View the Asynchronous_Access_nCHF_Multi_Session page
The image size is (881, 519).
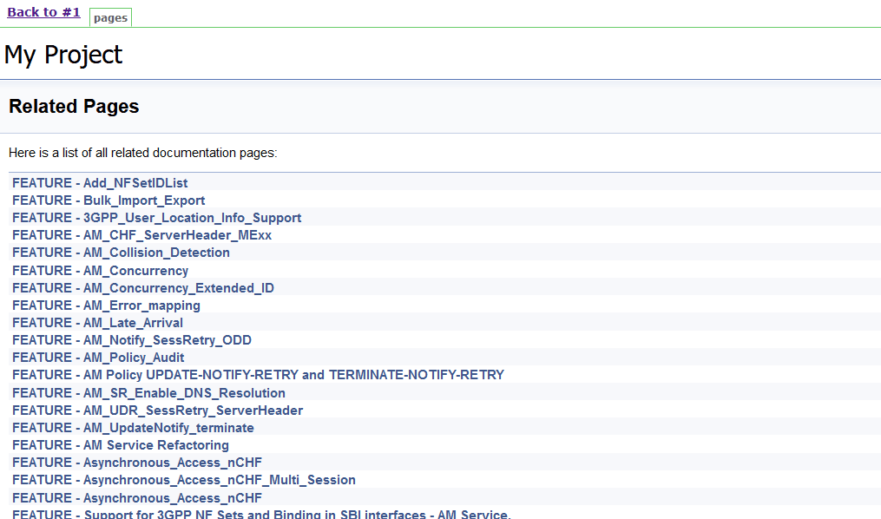click(182, 479)
